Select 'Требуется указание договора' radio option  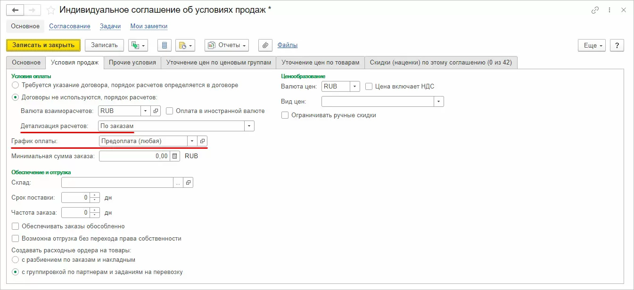16,85
